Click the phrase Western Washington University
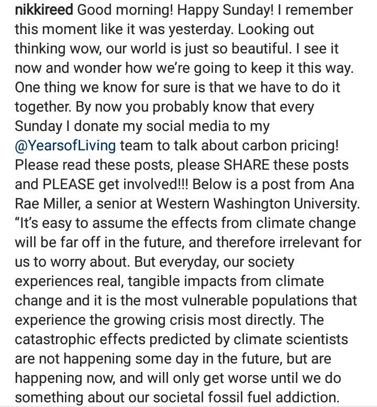Screen dimensions: 377x407 [258, 203]
